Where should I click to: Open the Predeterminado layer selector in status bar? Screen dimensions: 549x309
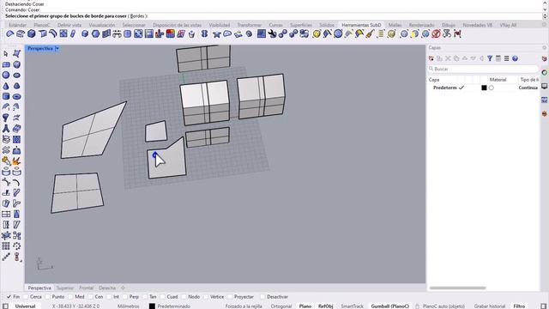[x=173, y=306]
